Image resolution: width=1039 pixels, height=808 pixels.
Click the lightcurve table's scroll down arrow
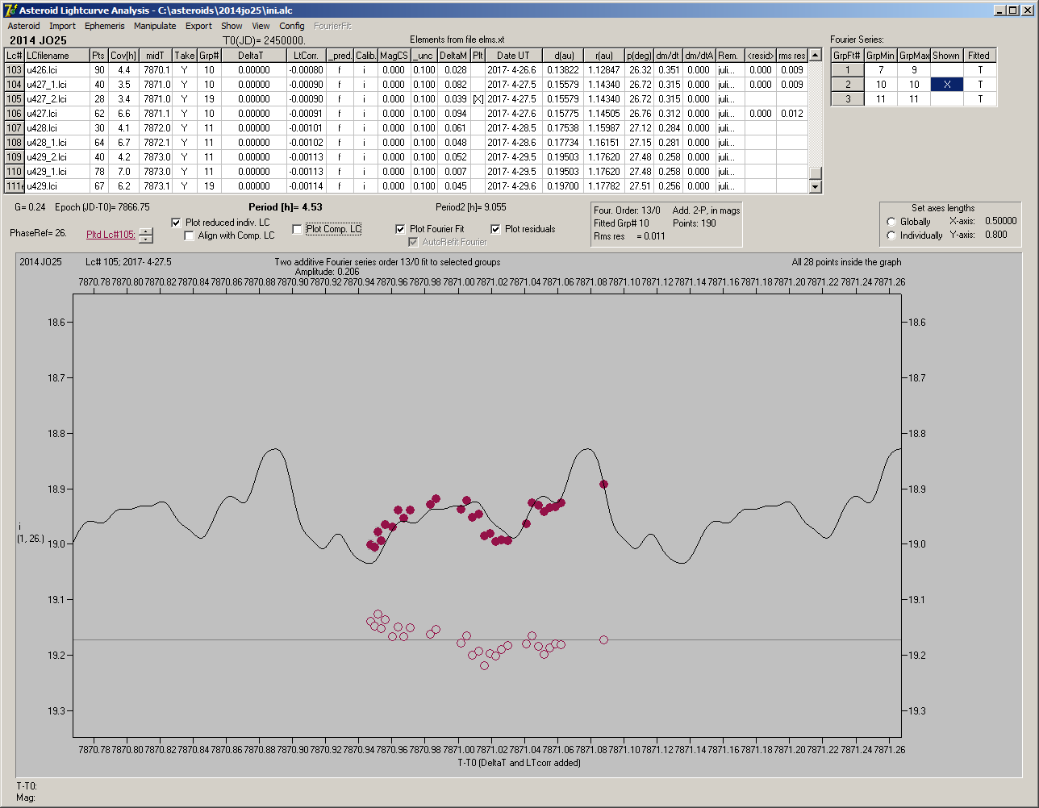point(815,186)
